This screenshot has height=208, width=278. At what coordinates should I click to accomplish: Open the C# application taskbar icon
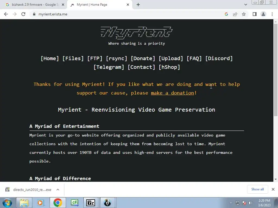point(74,203)
